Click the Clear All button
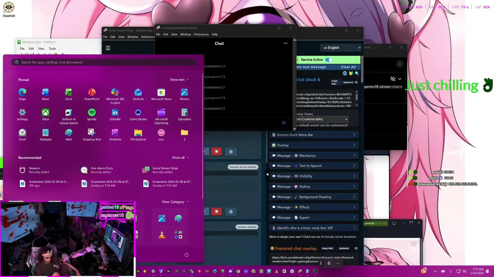Screen dimensions: 494x277 (x=348, y=67)
